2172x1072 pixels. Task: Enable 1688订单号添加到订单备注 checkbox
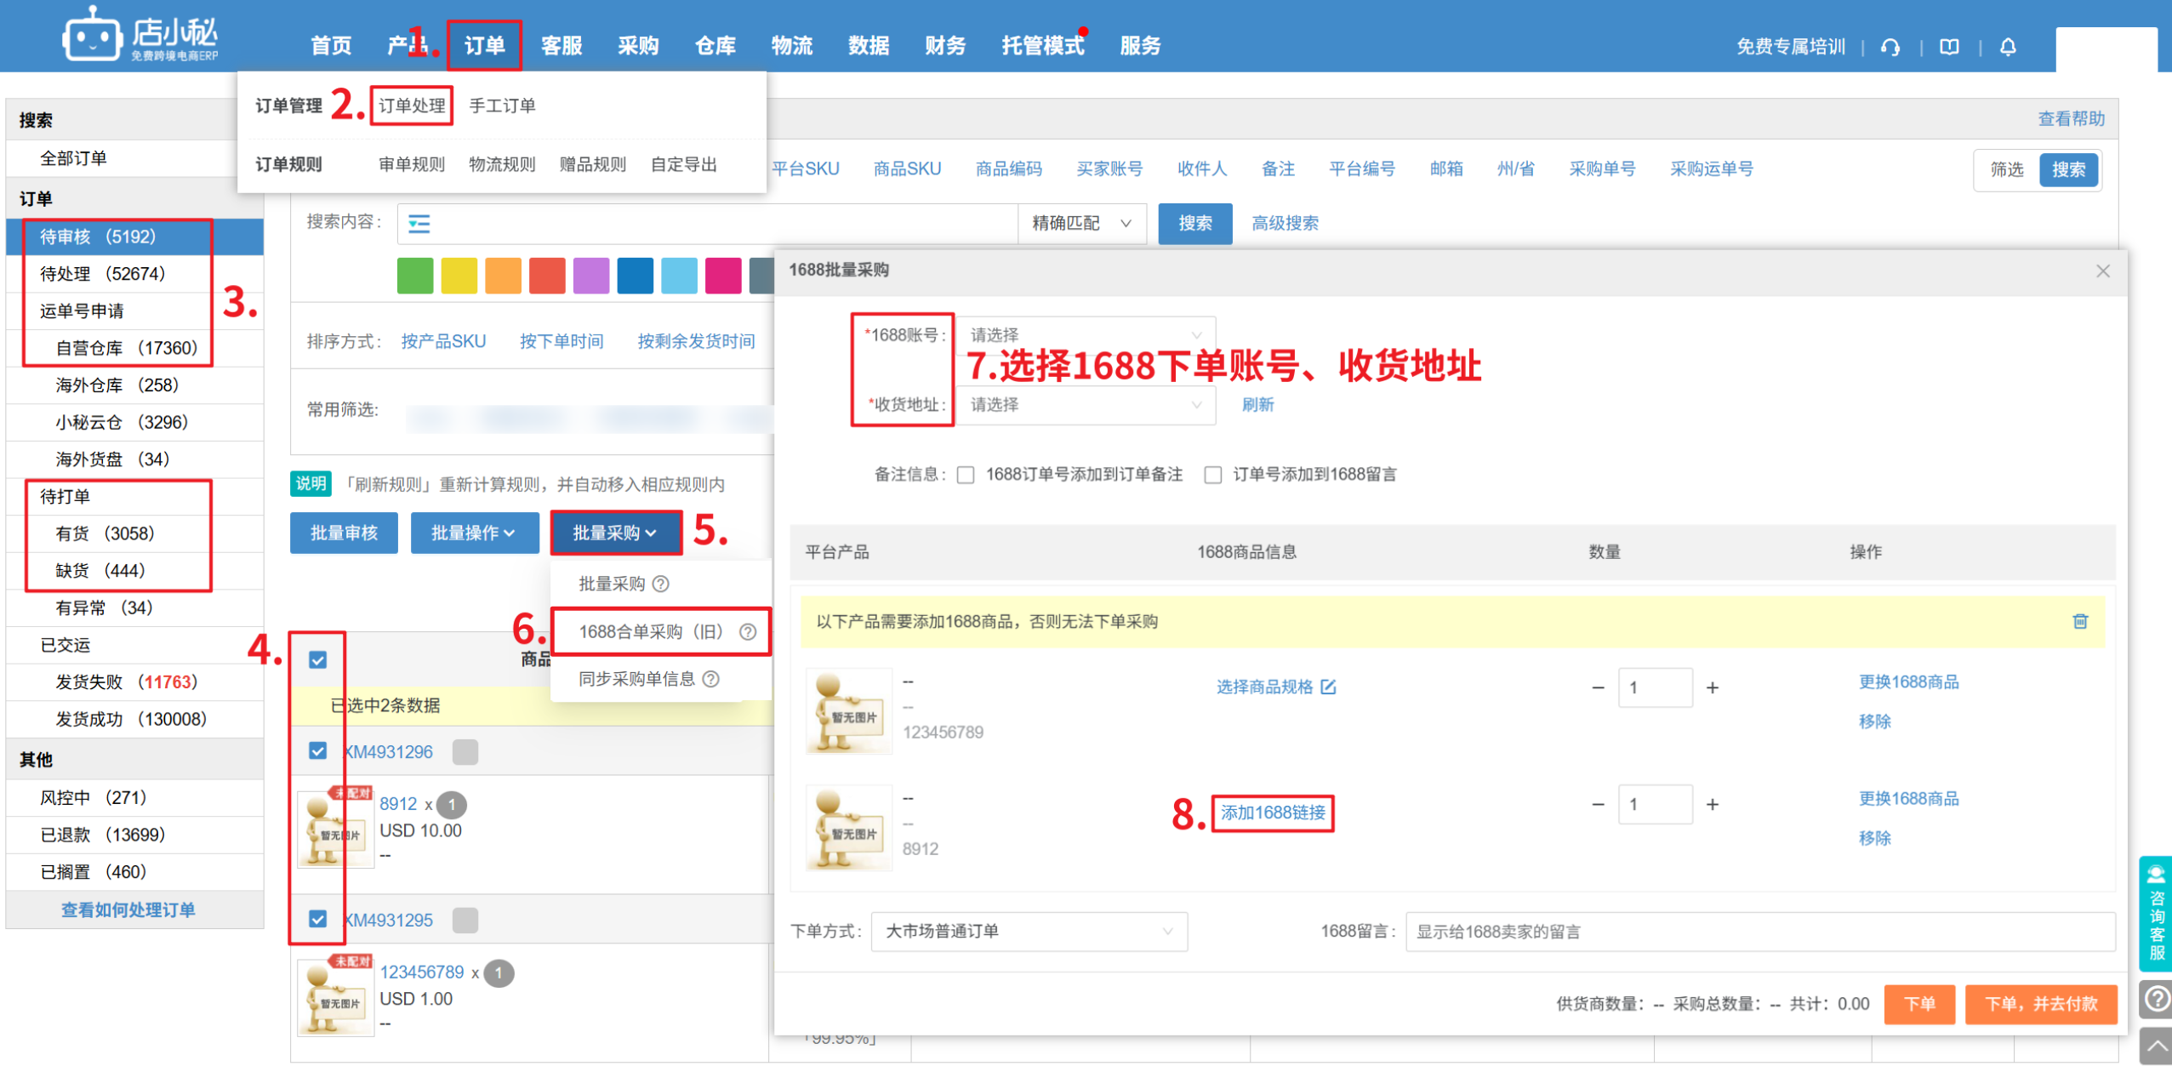(966, 475)
